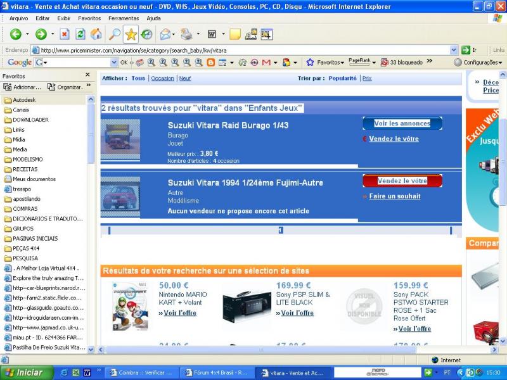Open the Google search box dropdown arrow

coord(114,62)
